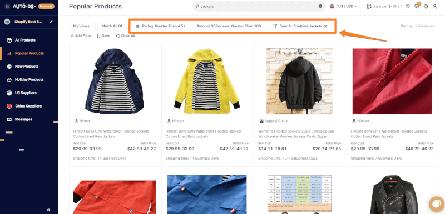
Task: Open the My Views selector
Action: tap(81, 26)
